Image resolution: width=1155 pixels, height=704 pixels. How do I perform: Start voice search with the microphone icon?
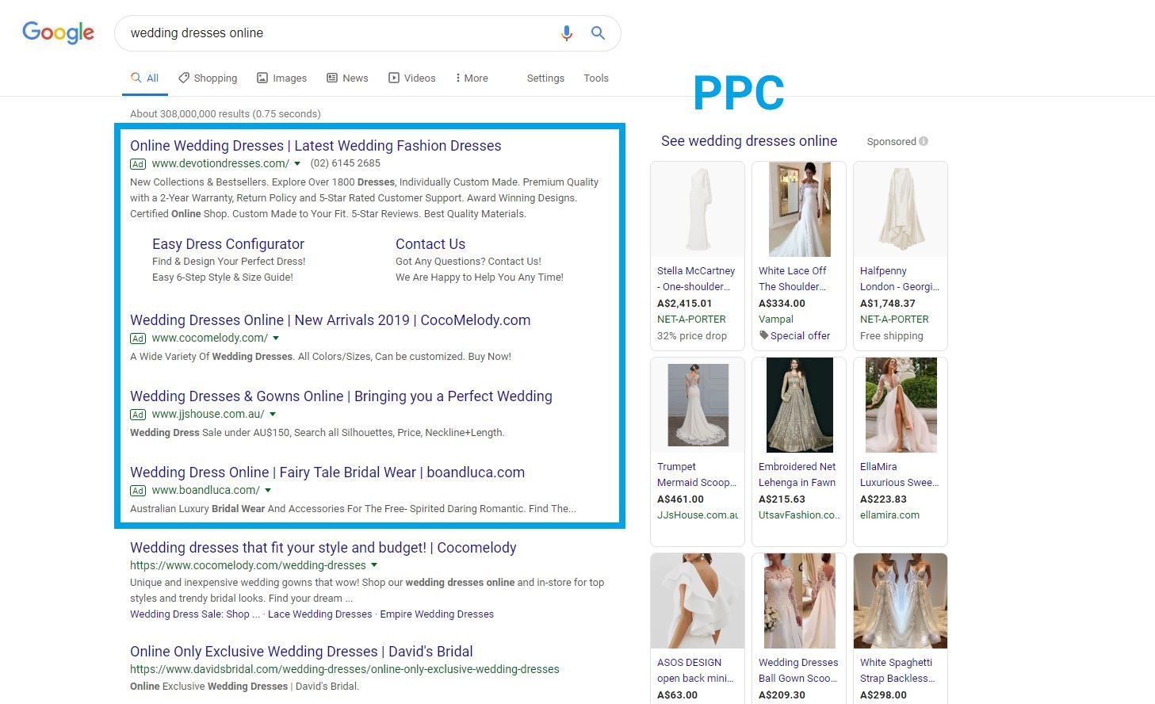(x=566, y=33)
